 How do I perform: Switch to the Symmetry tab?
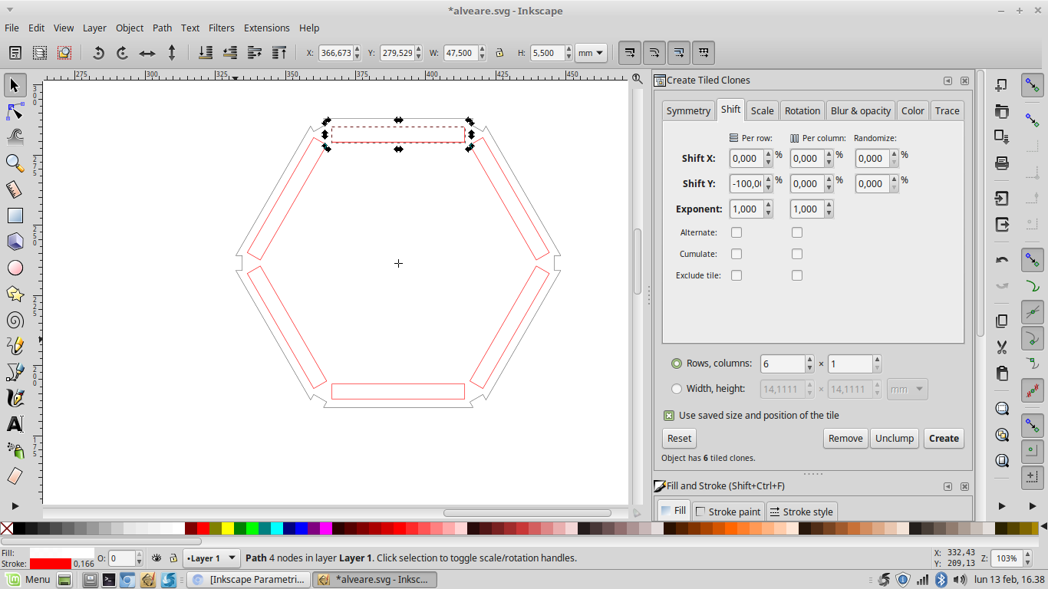coord(688,110)
